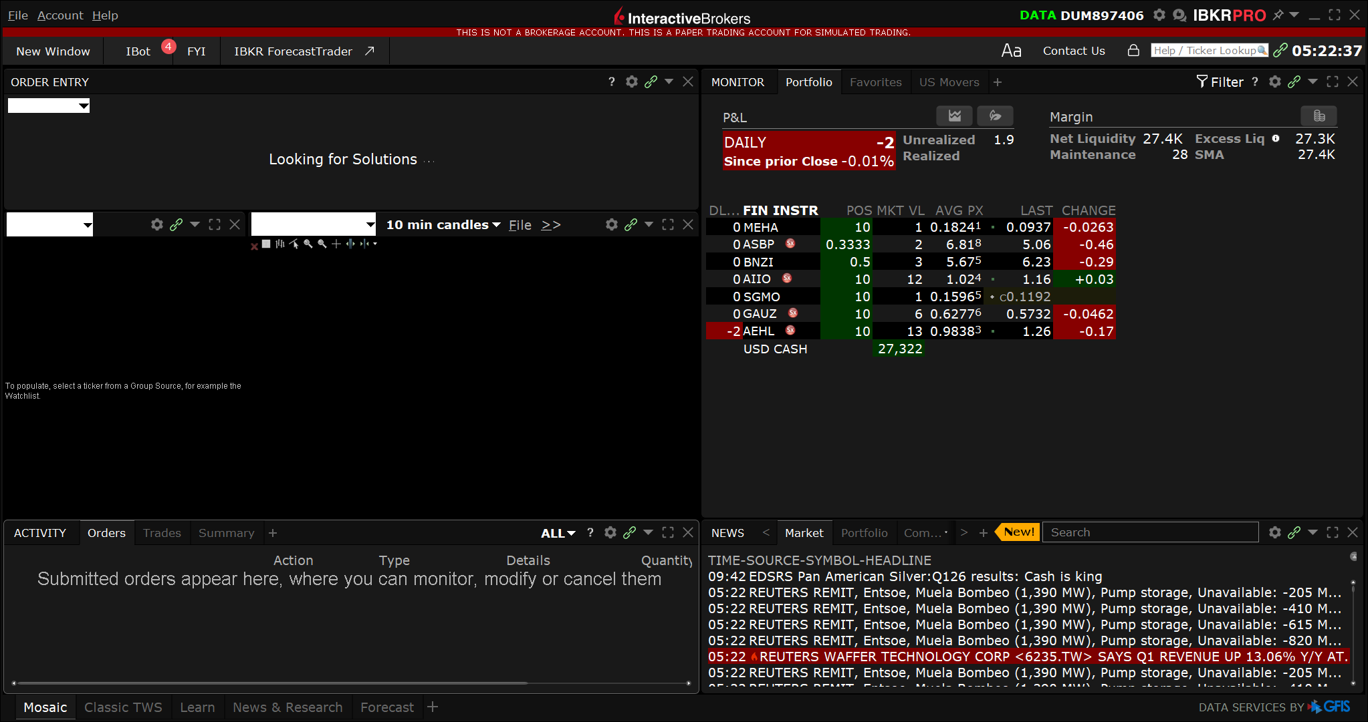Click the link chain icon beside the clock
This screenshot has width=1368, height=722.
[1280, 50]
